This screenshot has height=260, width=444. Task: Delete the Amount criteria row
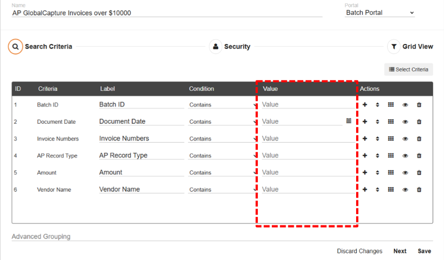pos(419,172)
